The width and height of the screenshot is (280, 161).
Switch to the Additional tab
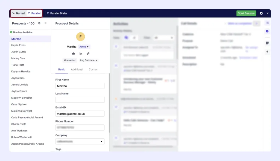pyautogui.click(x=77, y=69)
